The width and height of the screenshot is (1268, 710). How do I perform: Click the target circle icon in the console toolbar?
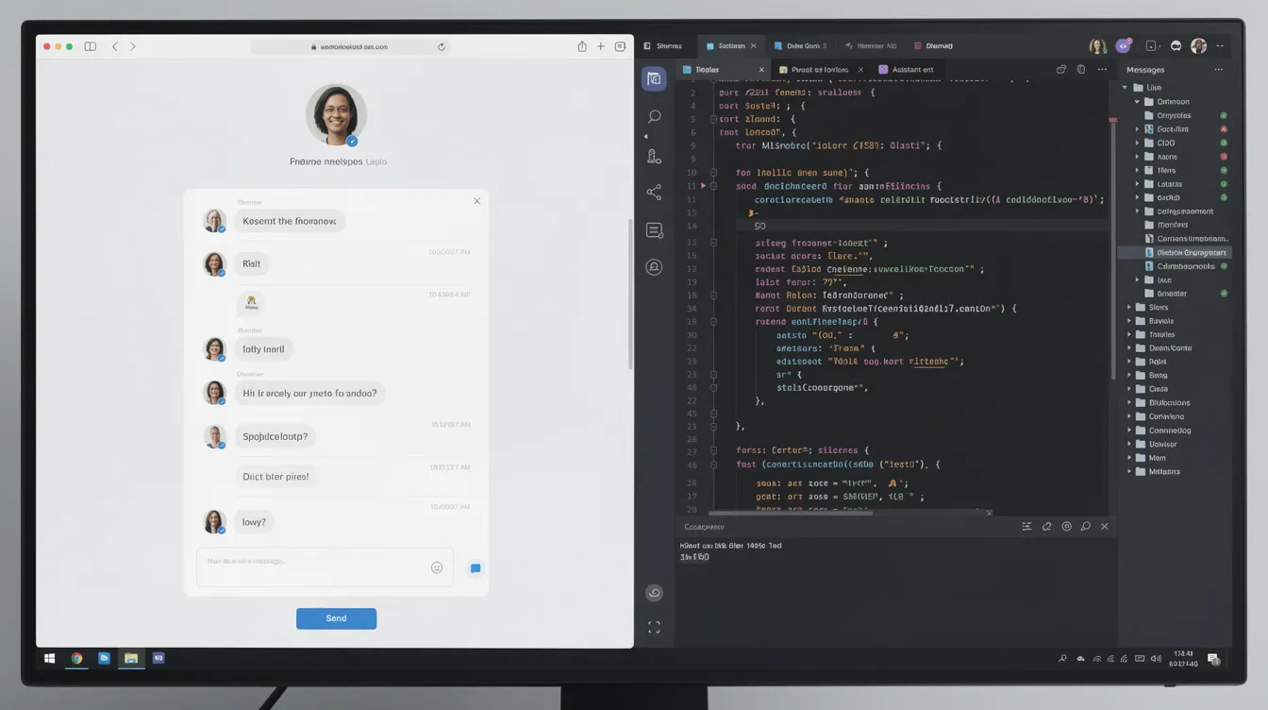tap(1066, 527)
